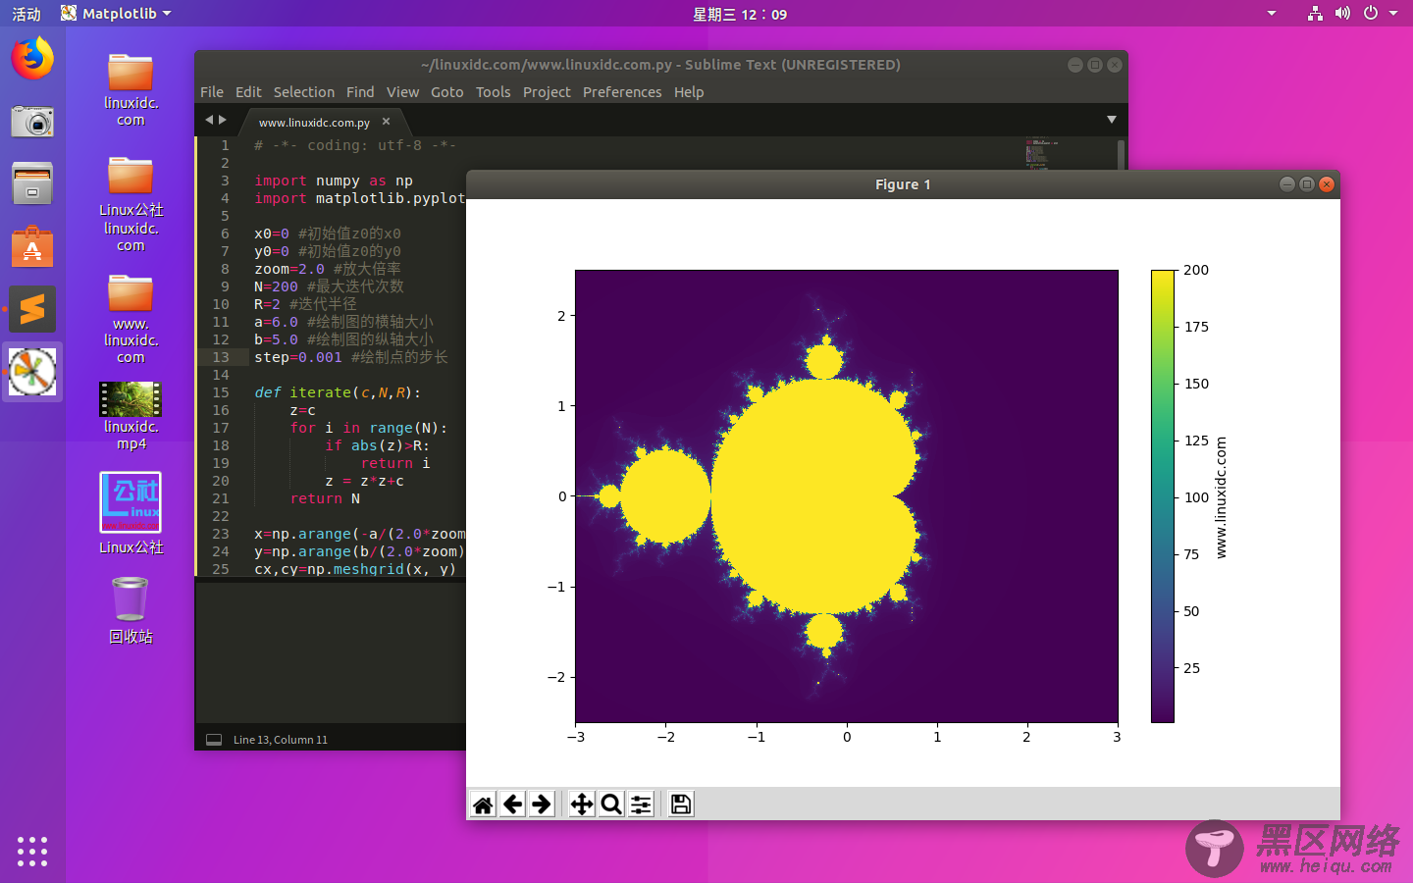Open the Goto menu
The height and width of the screenshot is (883, 1413).
point(446,92)
